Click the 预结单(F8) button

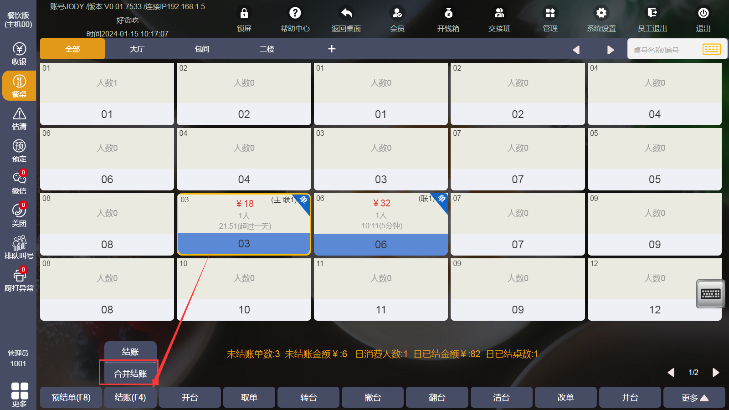(x=71, y=397)
